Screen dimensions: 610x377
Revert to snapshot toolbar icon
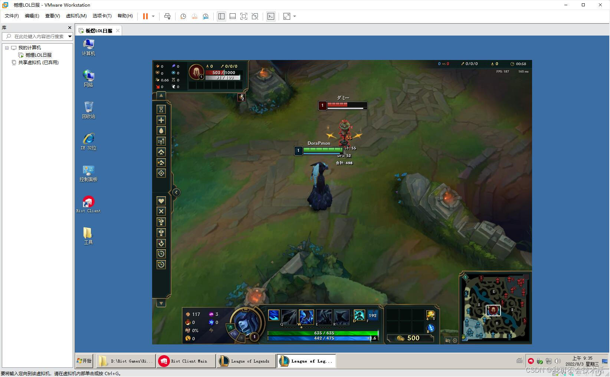coord(194,16)
